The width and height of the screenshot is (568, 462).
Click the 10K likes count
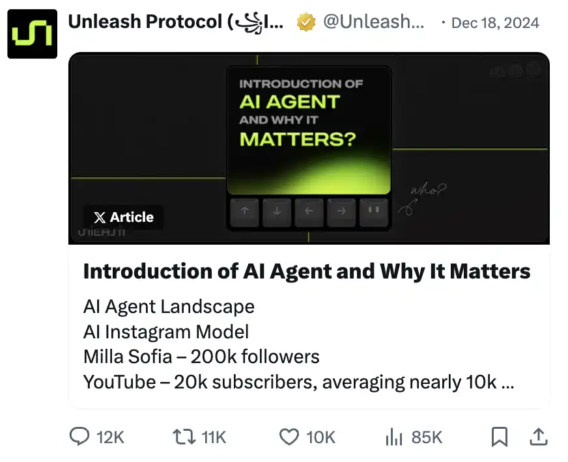[x=320, y=437]
